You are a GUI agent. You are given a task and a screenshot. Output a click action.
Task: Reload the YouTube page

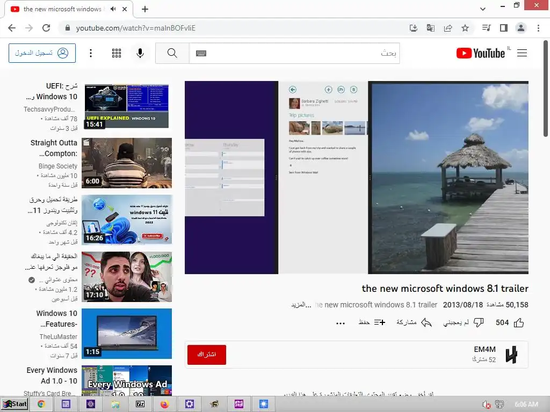click(46, 28)
